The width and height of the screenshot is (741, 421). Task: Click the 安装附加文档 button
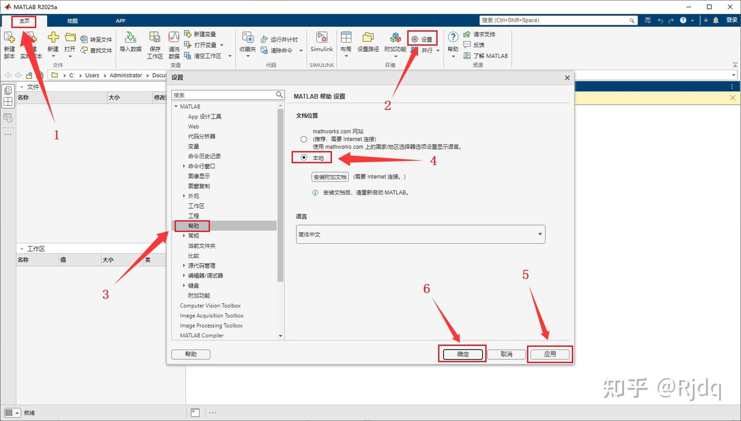coord(330,177)
